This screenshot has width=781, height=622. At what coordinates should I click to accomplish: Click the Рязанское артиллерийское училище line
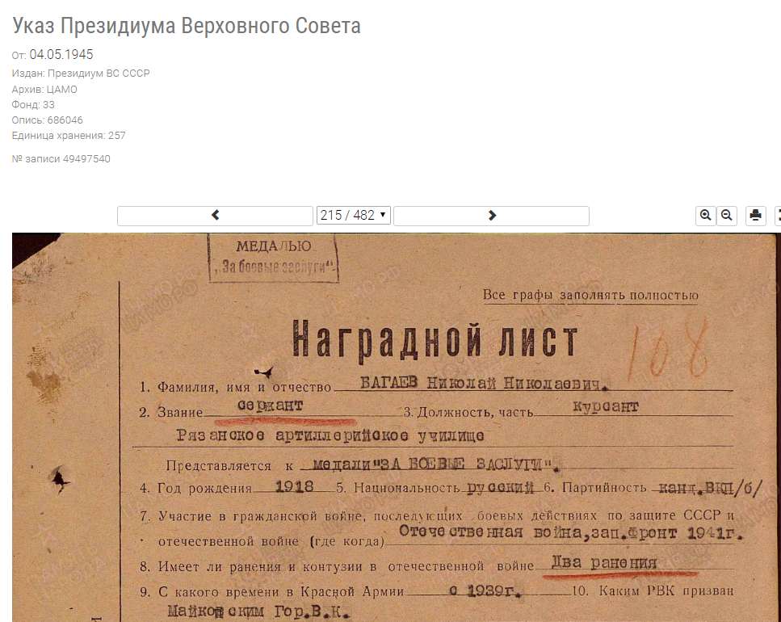330,435
